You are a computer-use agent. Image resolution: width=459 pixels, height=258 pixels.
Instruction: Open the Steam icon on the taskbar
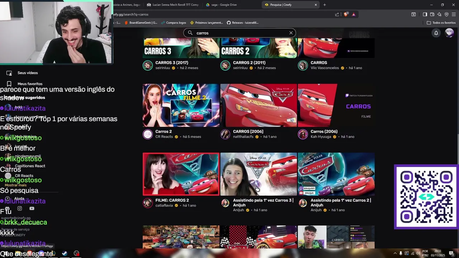coord(65,253)
